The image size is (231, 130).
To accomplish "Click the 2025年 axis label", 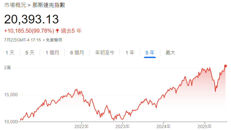I will 204,126.
